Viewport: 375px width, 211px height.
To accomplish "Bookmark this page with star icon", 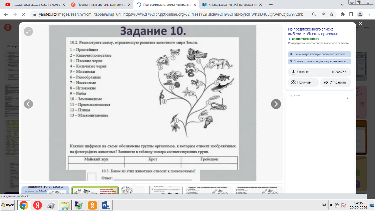I will click(x=331, y=14).
